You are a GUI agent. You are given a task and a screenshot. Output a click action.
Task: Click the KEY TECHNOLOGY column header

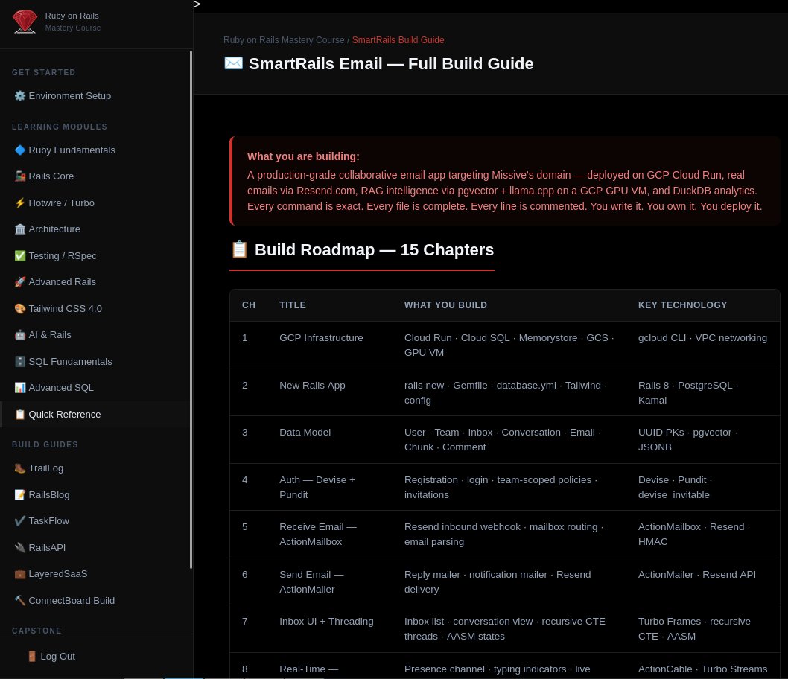pyautogui.click(x=682, y=305)
